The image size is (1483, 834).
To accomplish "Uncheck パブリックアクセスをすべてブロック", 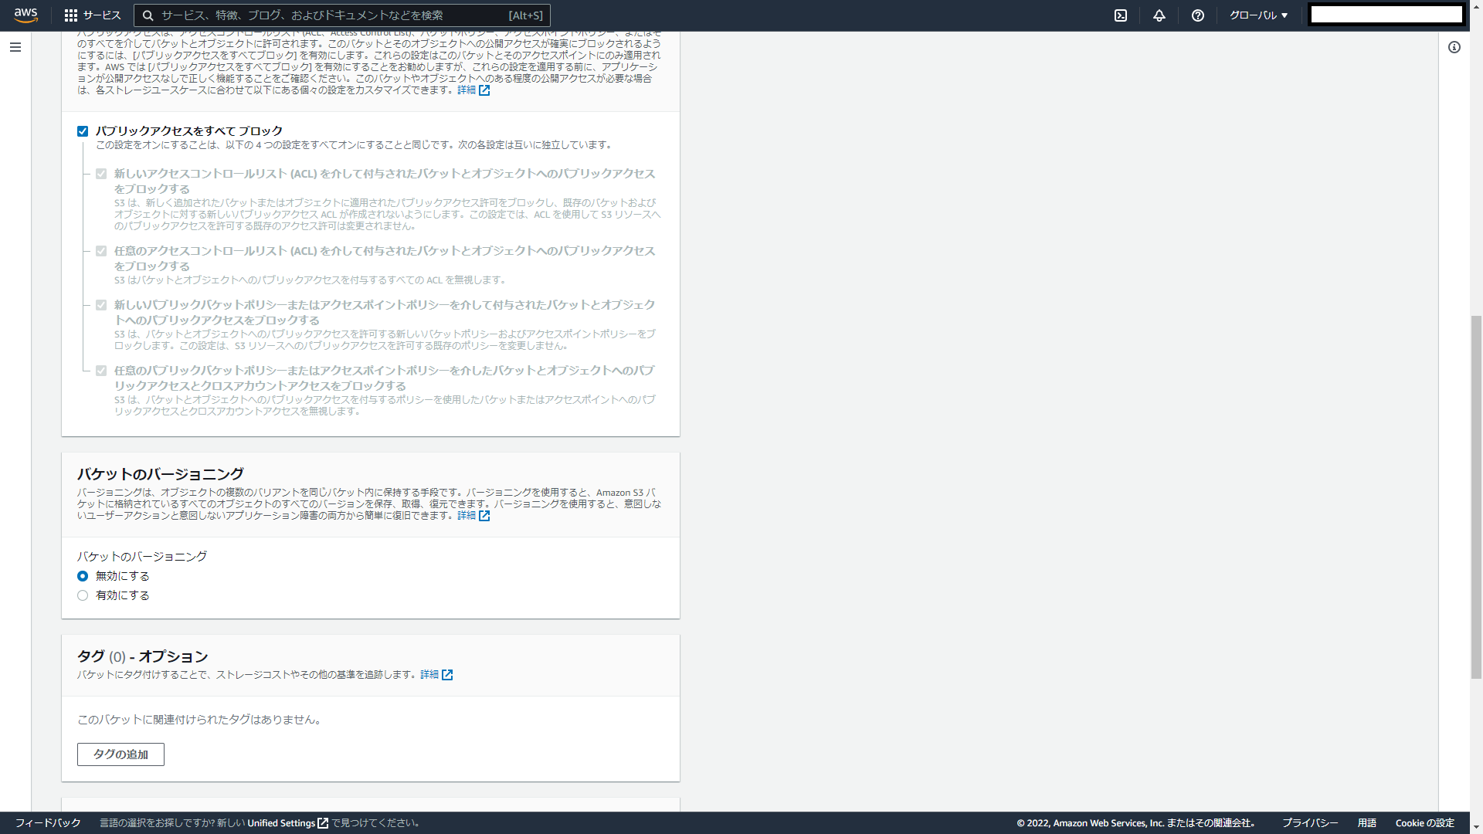I will (x=83, y=131).
